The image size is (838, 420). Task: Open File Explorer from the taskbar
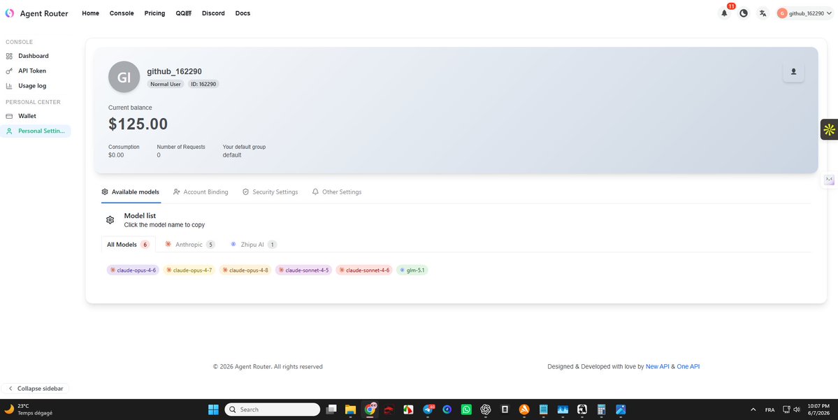tap(350, 410)
